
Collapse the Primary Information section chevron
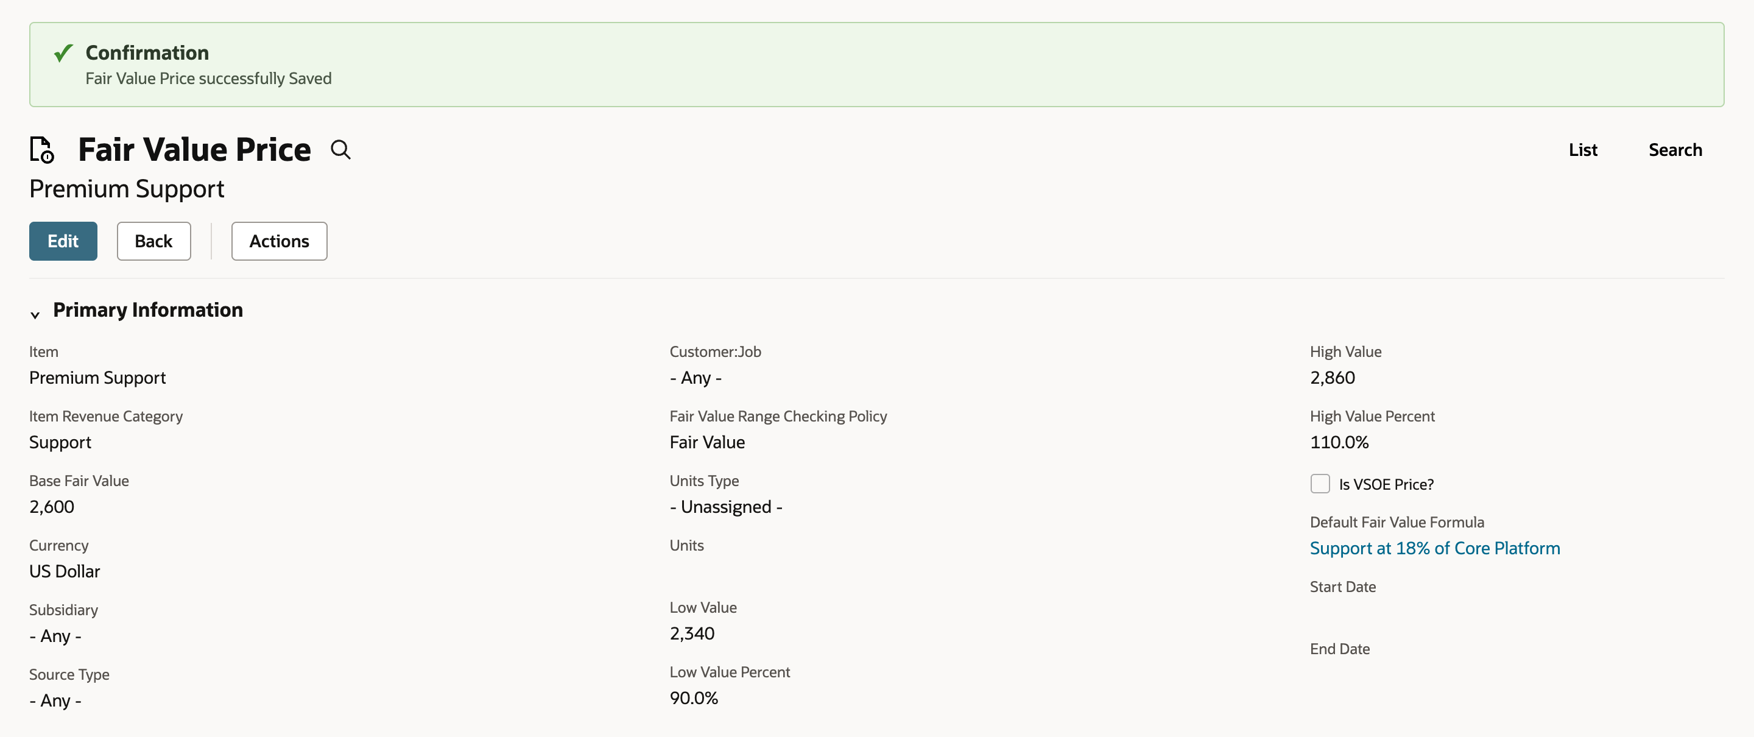coord(35,314)
